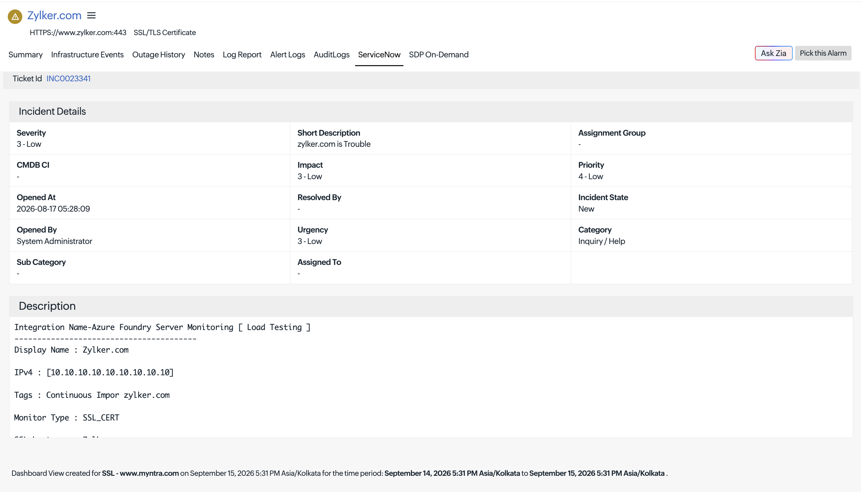Viewport: 861px width, 492px height.
Task: Click the Assignment Group label
Action: (x=612, y=133)
